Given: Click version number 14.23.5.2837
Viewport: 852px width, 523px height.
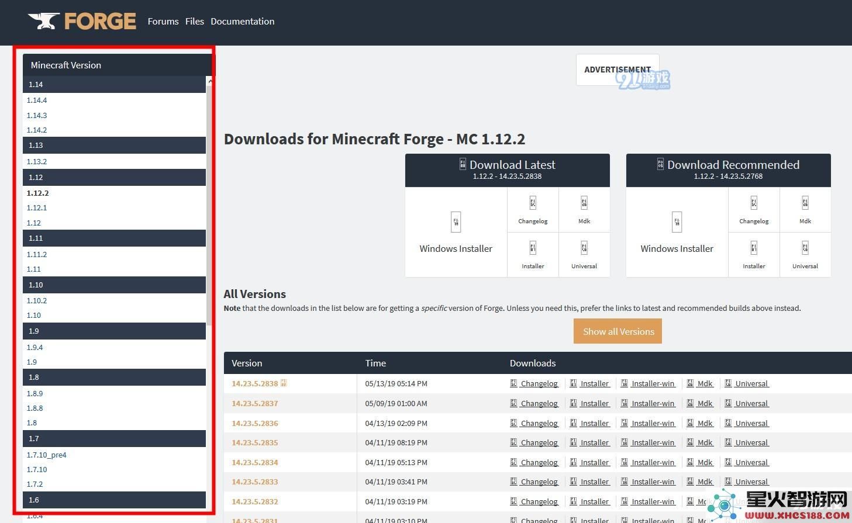Looking at the screenshot, I should [255, 403].
